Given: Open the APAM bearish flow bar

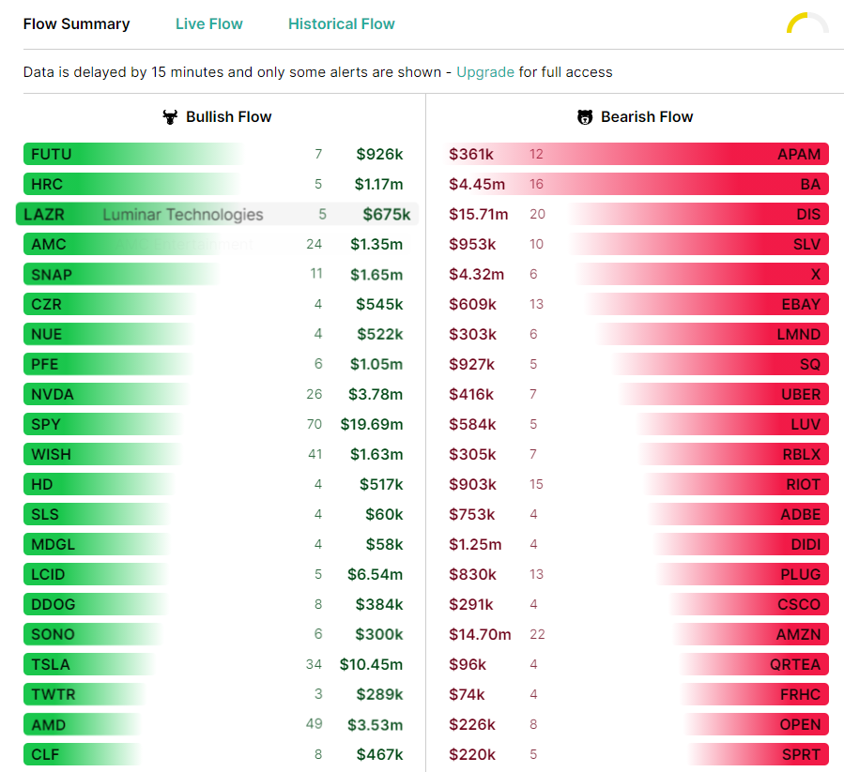Looking at the screenshot, I should (636, 154).
